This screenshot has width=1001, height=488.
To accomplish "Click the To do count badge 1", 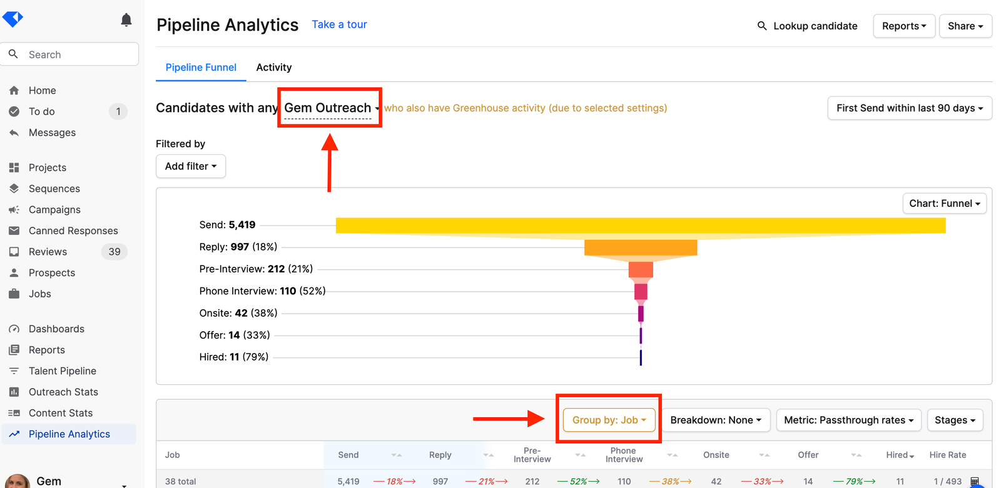I will [118, 111].
